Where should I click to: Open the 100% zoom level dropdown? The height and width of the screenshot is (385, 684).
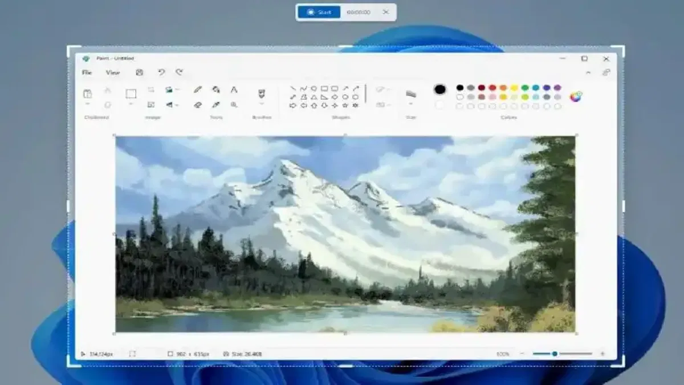(503, 354)
